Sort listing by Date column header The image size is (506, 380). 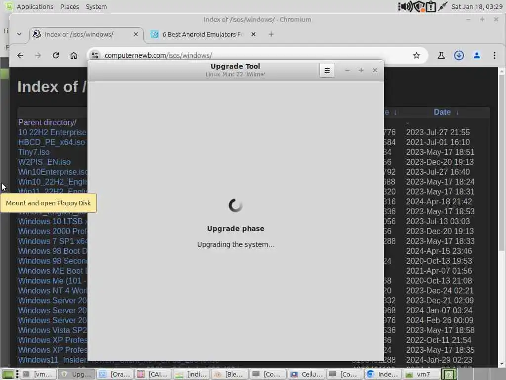[x=442, y=112]
